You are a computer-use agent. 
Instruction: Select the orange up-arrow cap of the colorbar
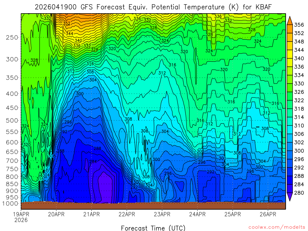[x=290, y=20]
